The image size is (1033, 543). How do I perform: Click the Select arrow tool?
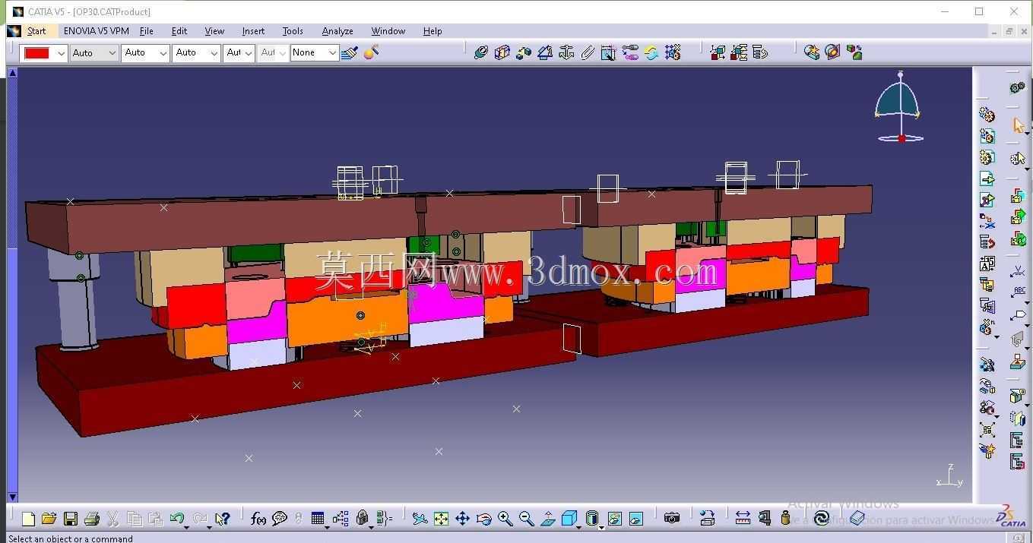tap(1018, 125)
